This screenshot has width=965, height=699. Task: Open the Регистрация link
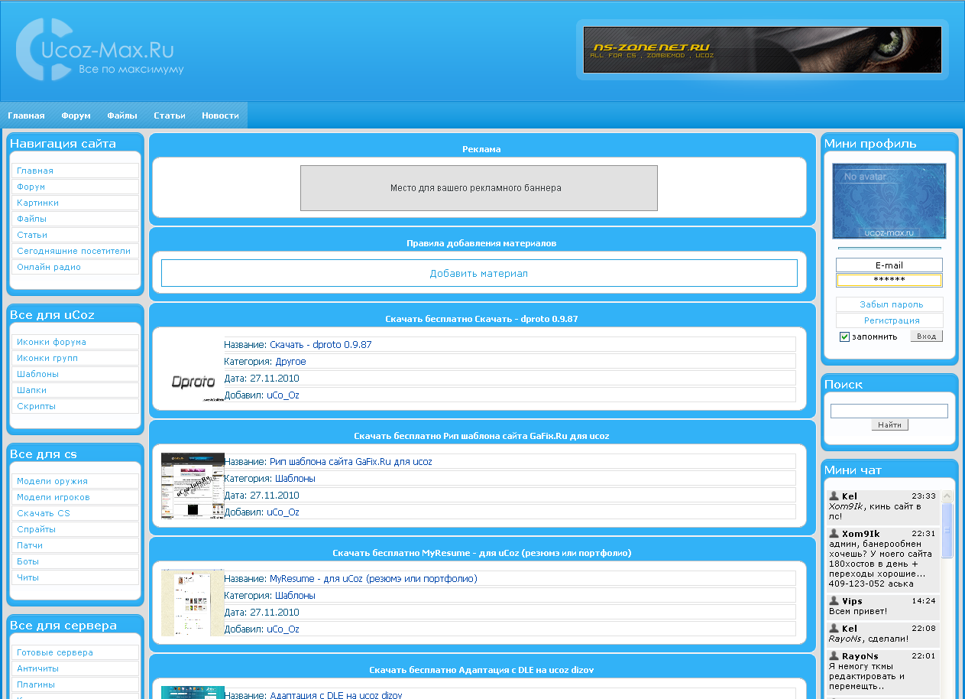(891, 320)
